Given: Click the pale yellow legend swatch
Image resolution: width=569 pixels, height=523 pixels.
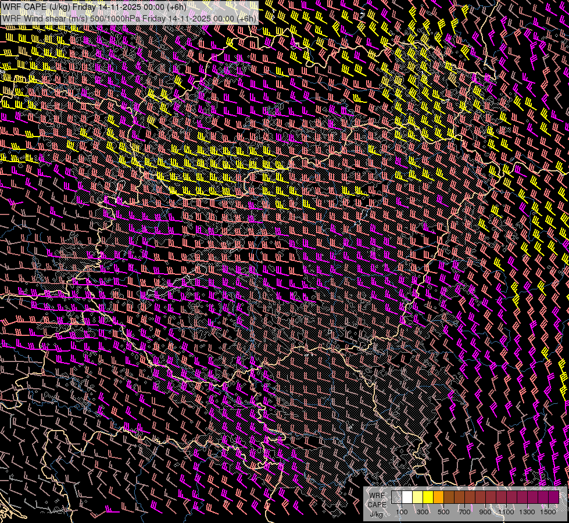Looking at the screenshot, I should coord(418,497).
